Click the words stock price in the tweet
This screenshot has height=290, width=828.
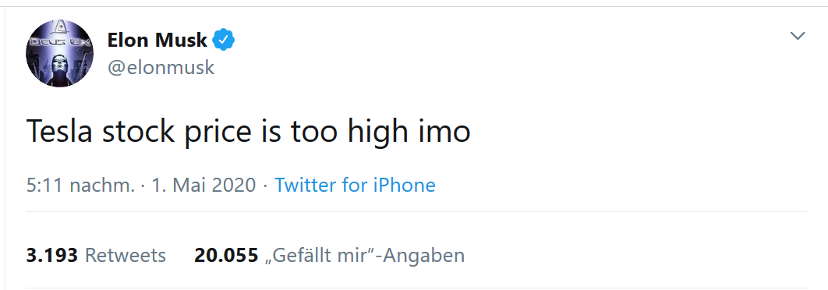(x=176, y=132)
